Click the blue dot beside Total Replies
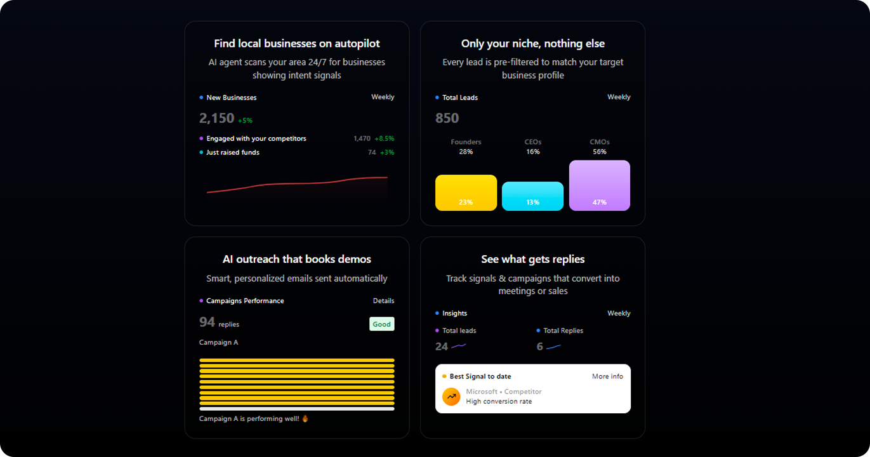The height and width of the screenshot is (457, 870). point(539,330)
